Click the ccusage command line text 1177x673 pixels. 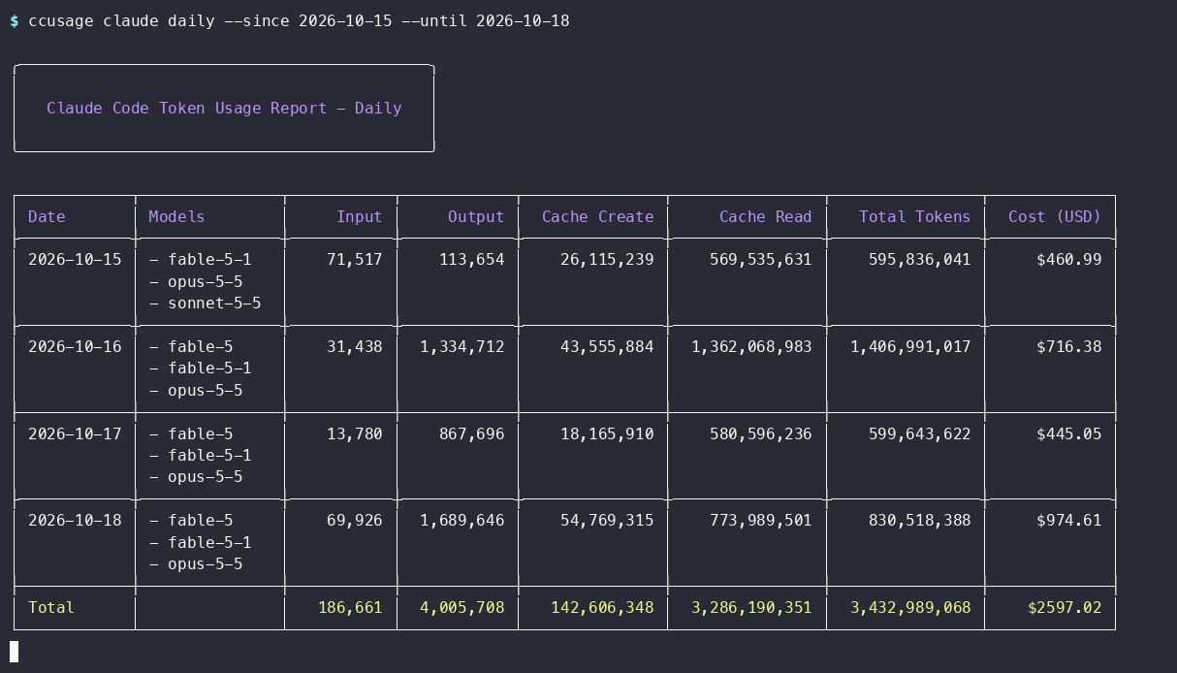(x=299, y=20)
